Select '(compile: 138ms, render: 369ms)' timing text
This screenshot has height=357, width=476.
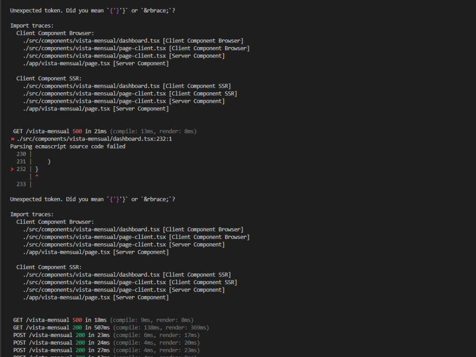[161, 327]
